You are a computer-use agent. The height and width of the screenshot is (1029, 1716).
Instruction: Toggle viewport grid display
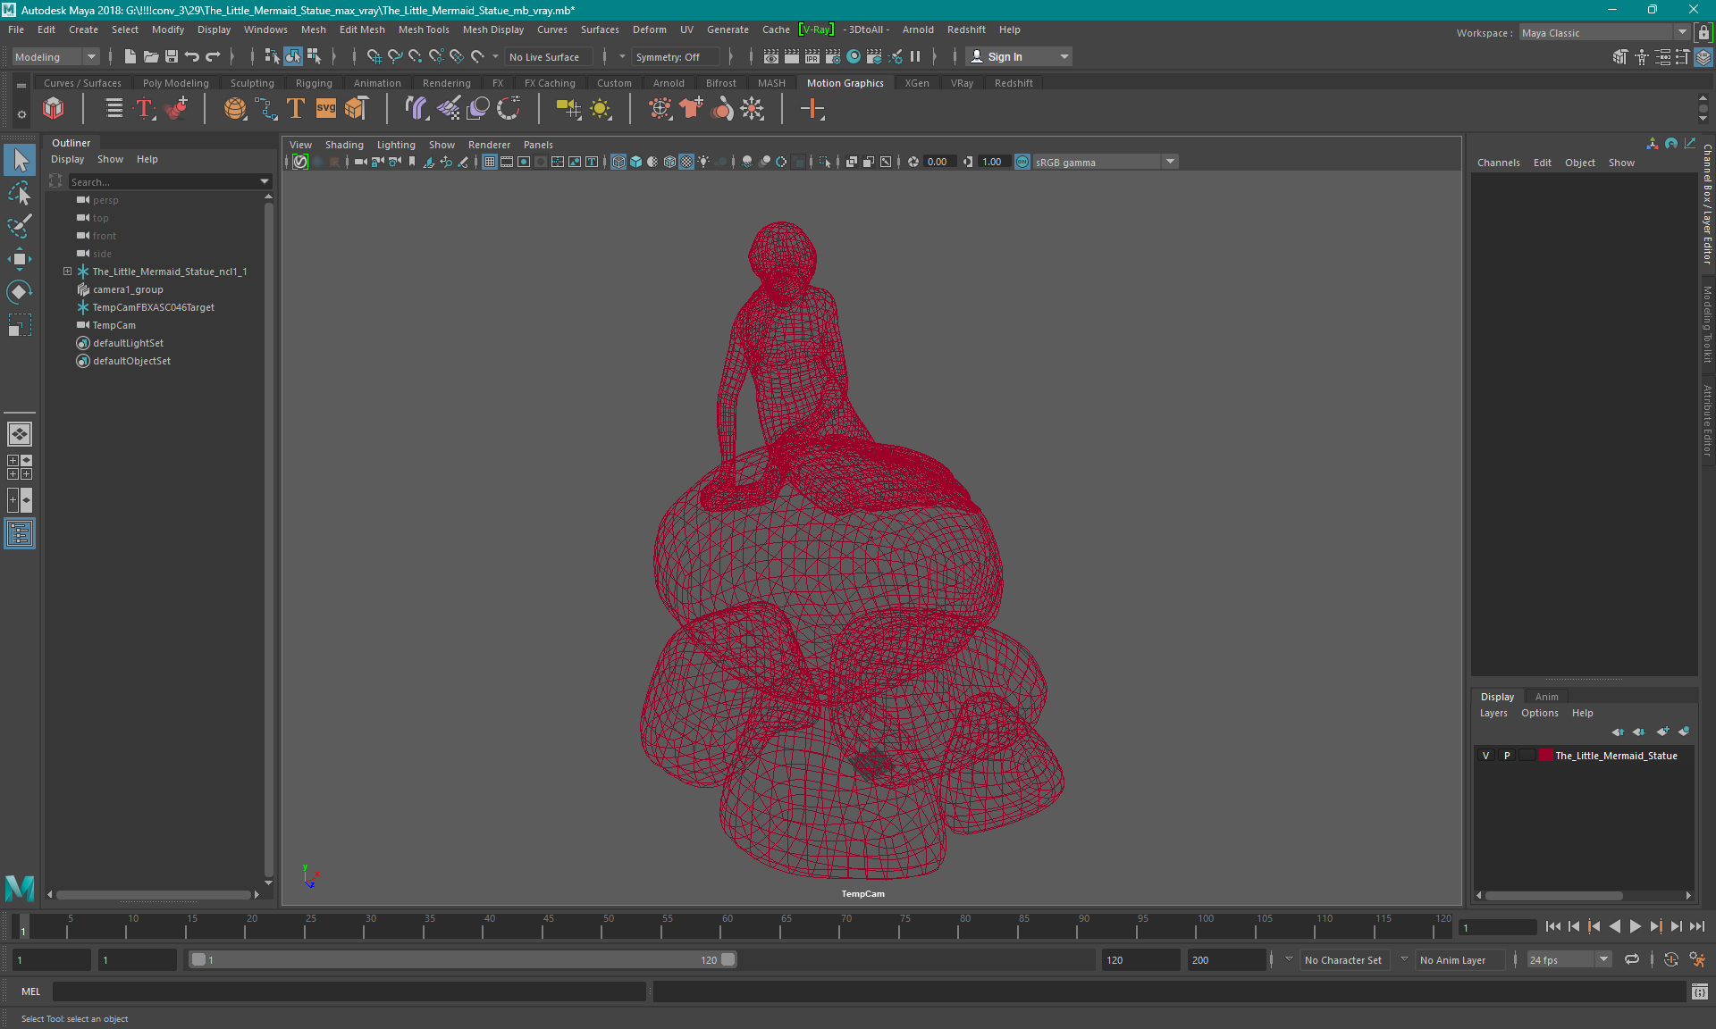(x=490, y=162)
